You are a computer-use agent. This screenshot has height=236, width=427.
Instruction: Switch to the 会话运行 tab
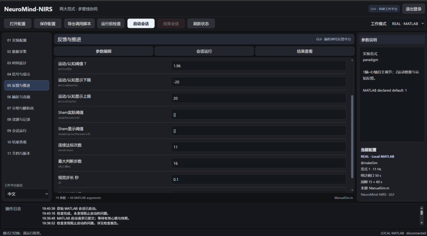click(204, 51)
